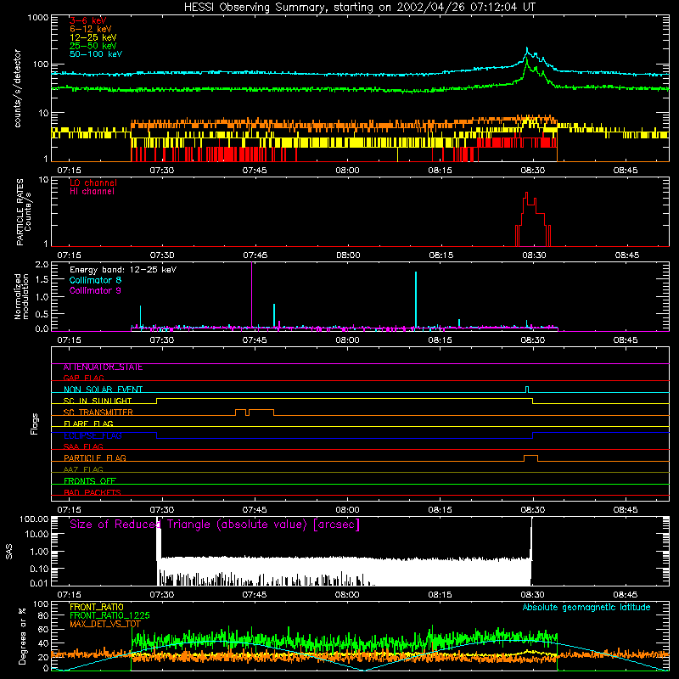Click the red LO channel particle rate peak

coord(526,194)
